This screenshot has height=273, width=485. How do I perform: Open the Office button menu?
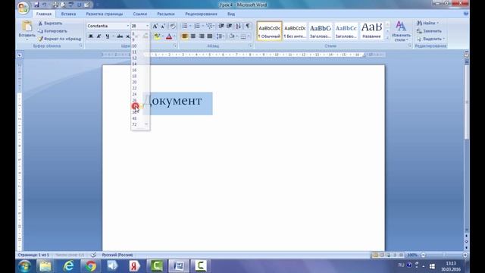pyautogui.click(x=23, y=8)
